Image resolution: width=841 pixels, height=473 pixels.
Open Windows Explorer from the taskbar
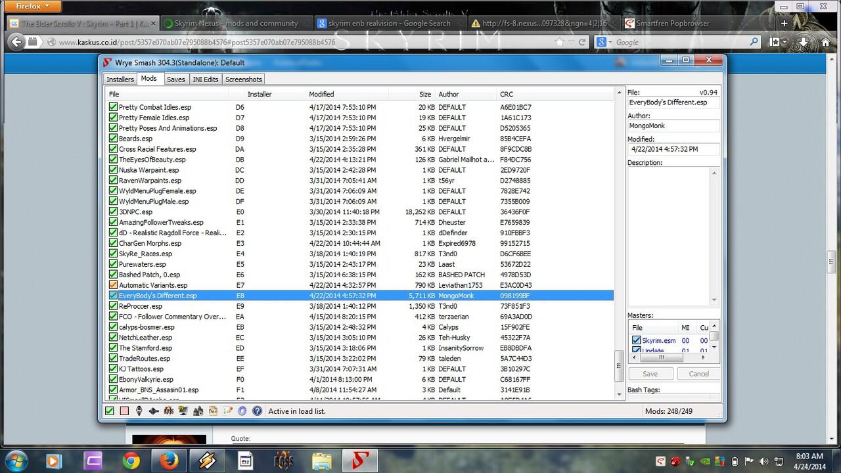click(x=321, y=461)
